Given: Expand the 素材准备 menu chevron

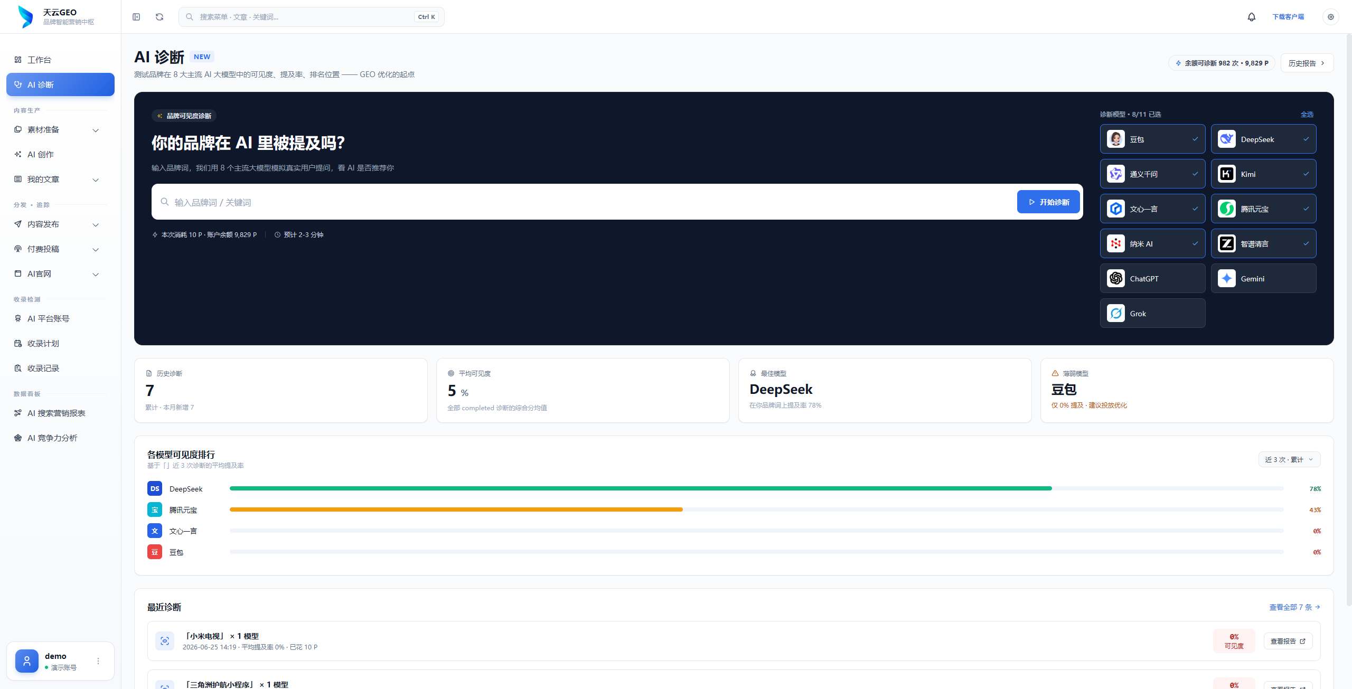Looking at the screenshot, I should (96, 130).
